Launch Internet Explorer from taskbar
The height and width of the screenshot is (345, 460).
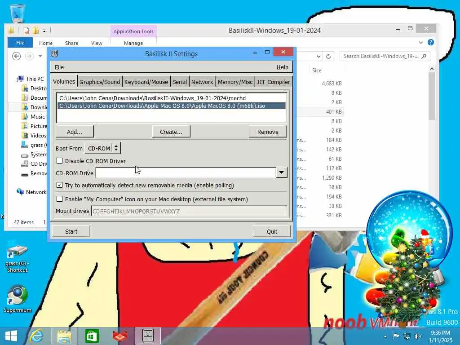pyautogui.click(x=37, y=336)
